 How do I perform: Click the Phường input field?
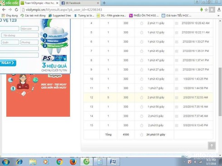coord(29,42)
